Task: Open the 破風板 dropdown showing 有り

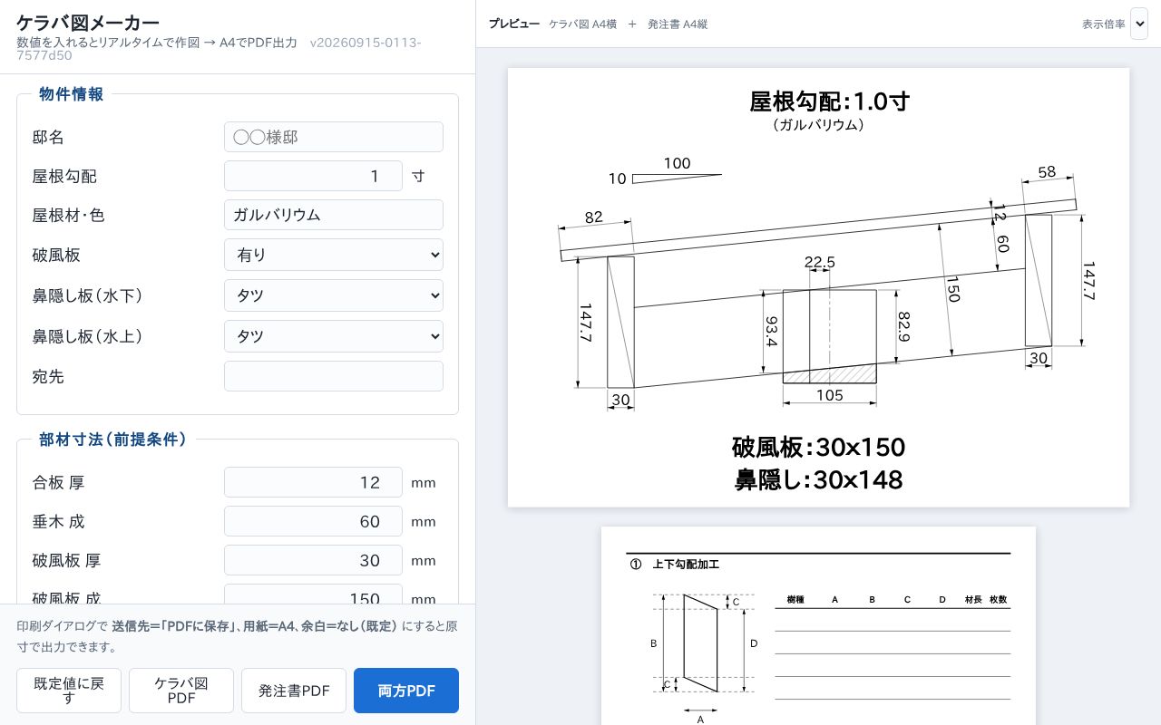Action: point(333,255)
